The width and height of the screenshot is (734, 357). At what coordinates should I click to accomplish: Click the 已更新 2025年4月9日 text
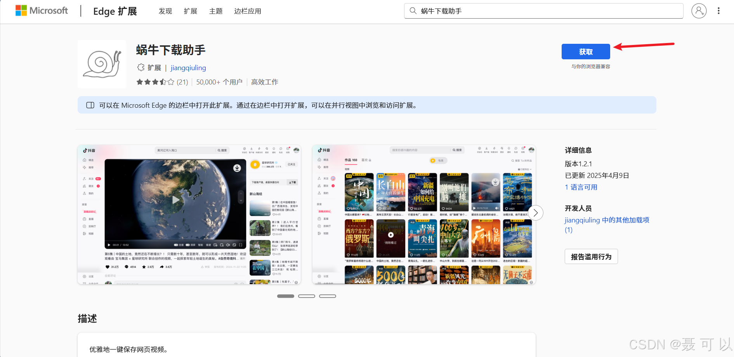(x=597, y=176)
